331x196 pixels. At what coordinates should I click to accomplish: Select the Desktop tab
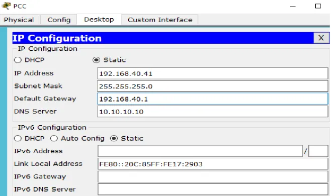pyautogui.click(x=99, y=20)
